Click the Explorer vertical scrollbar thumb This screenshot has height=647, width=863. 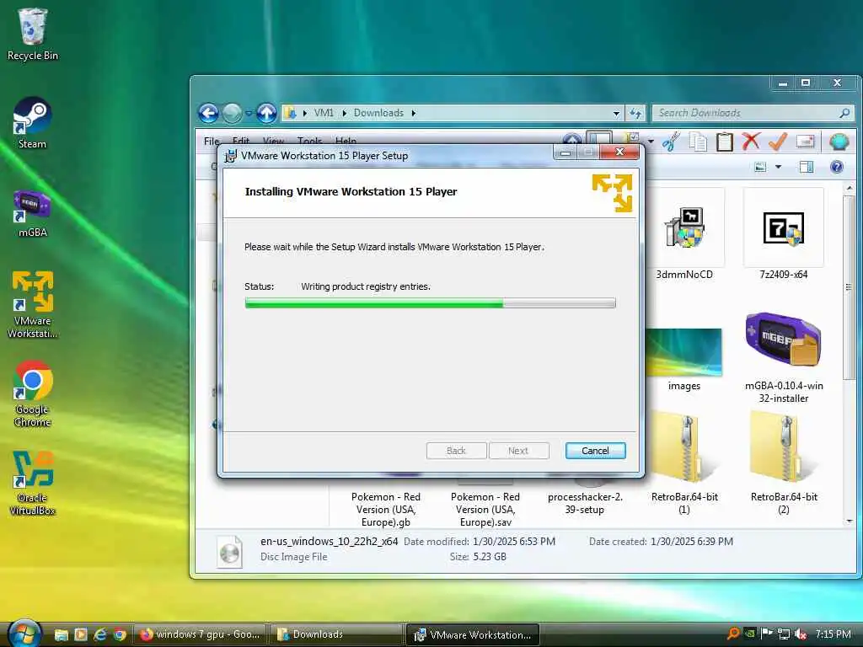pos(850,286)
